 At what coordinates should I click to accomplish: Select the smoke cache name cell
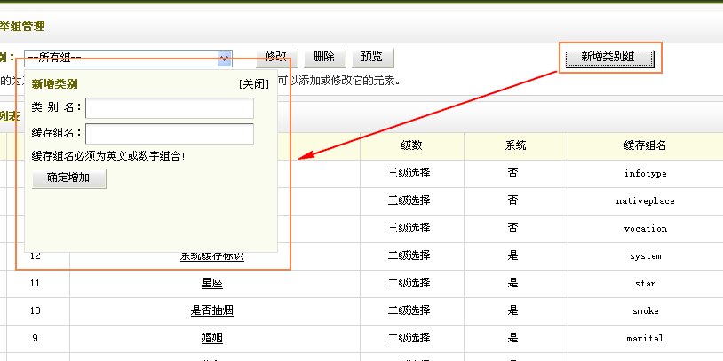[645, 311]
